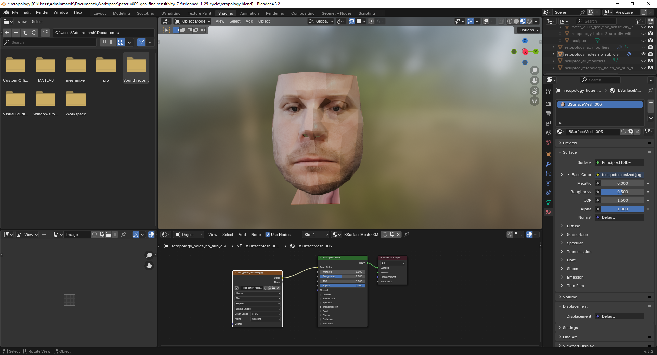Click the camera view icon in viewport
This screenshot has height=355, width=657.
click(534, 91)
